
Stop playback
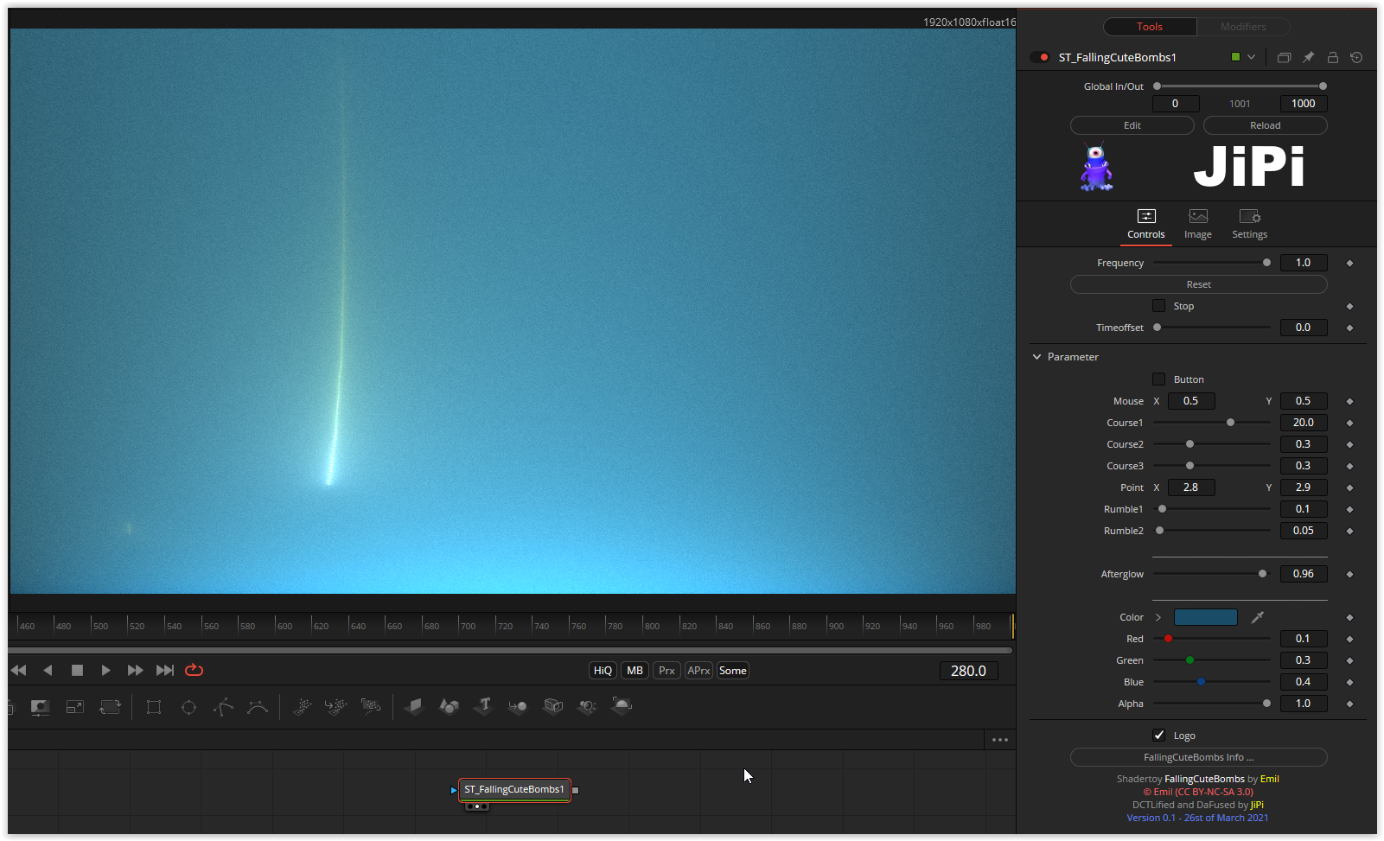pos(77,670)
